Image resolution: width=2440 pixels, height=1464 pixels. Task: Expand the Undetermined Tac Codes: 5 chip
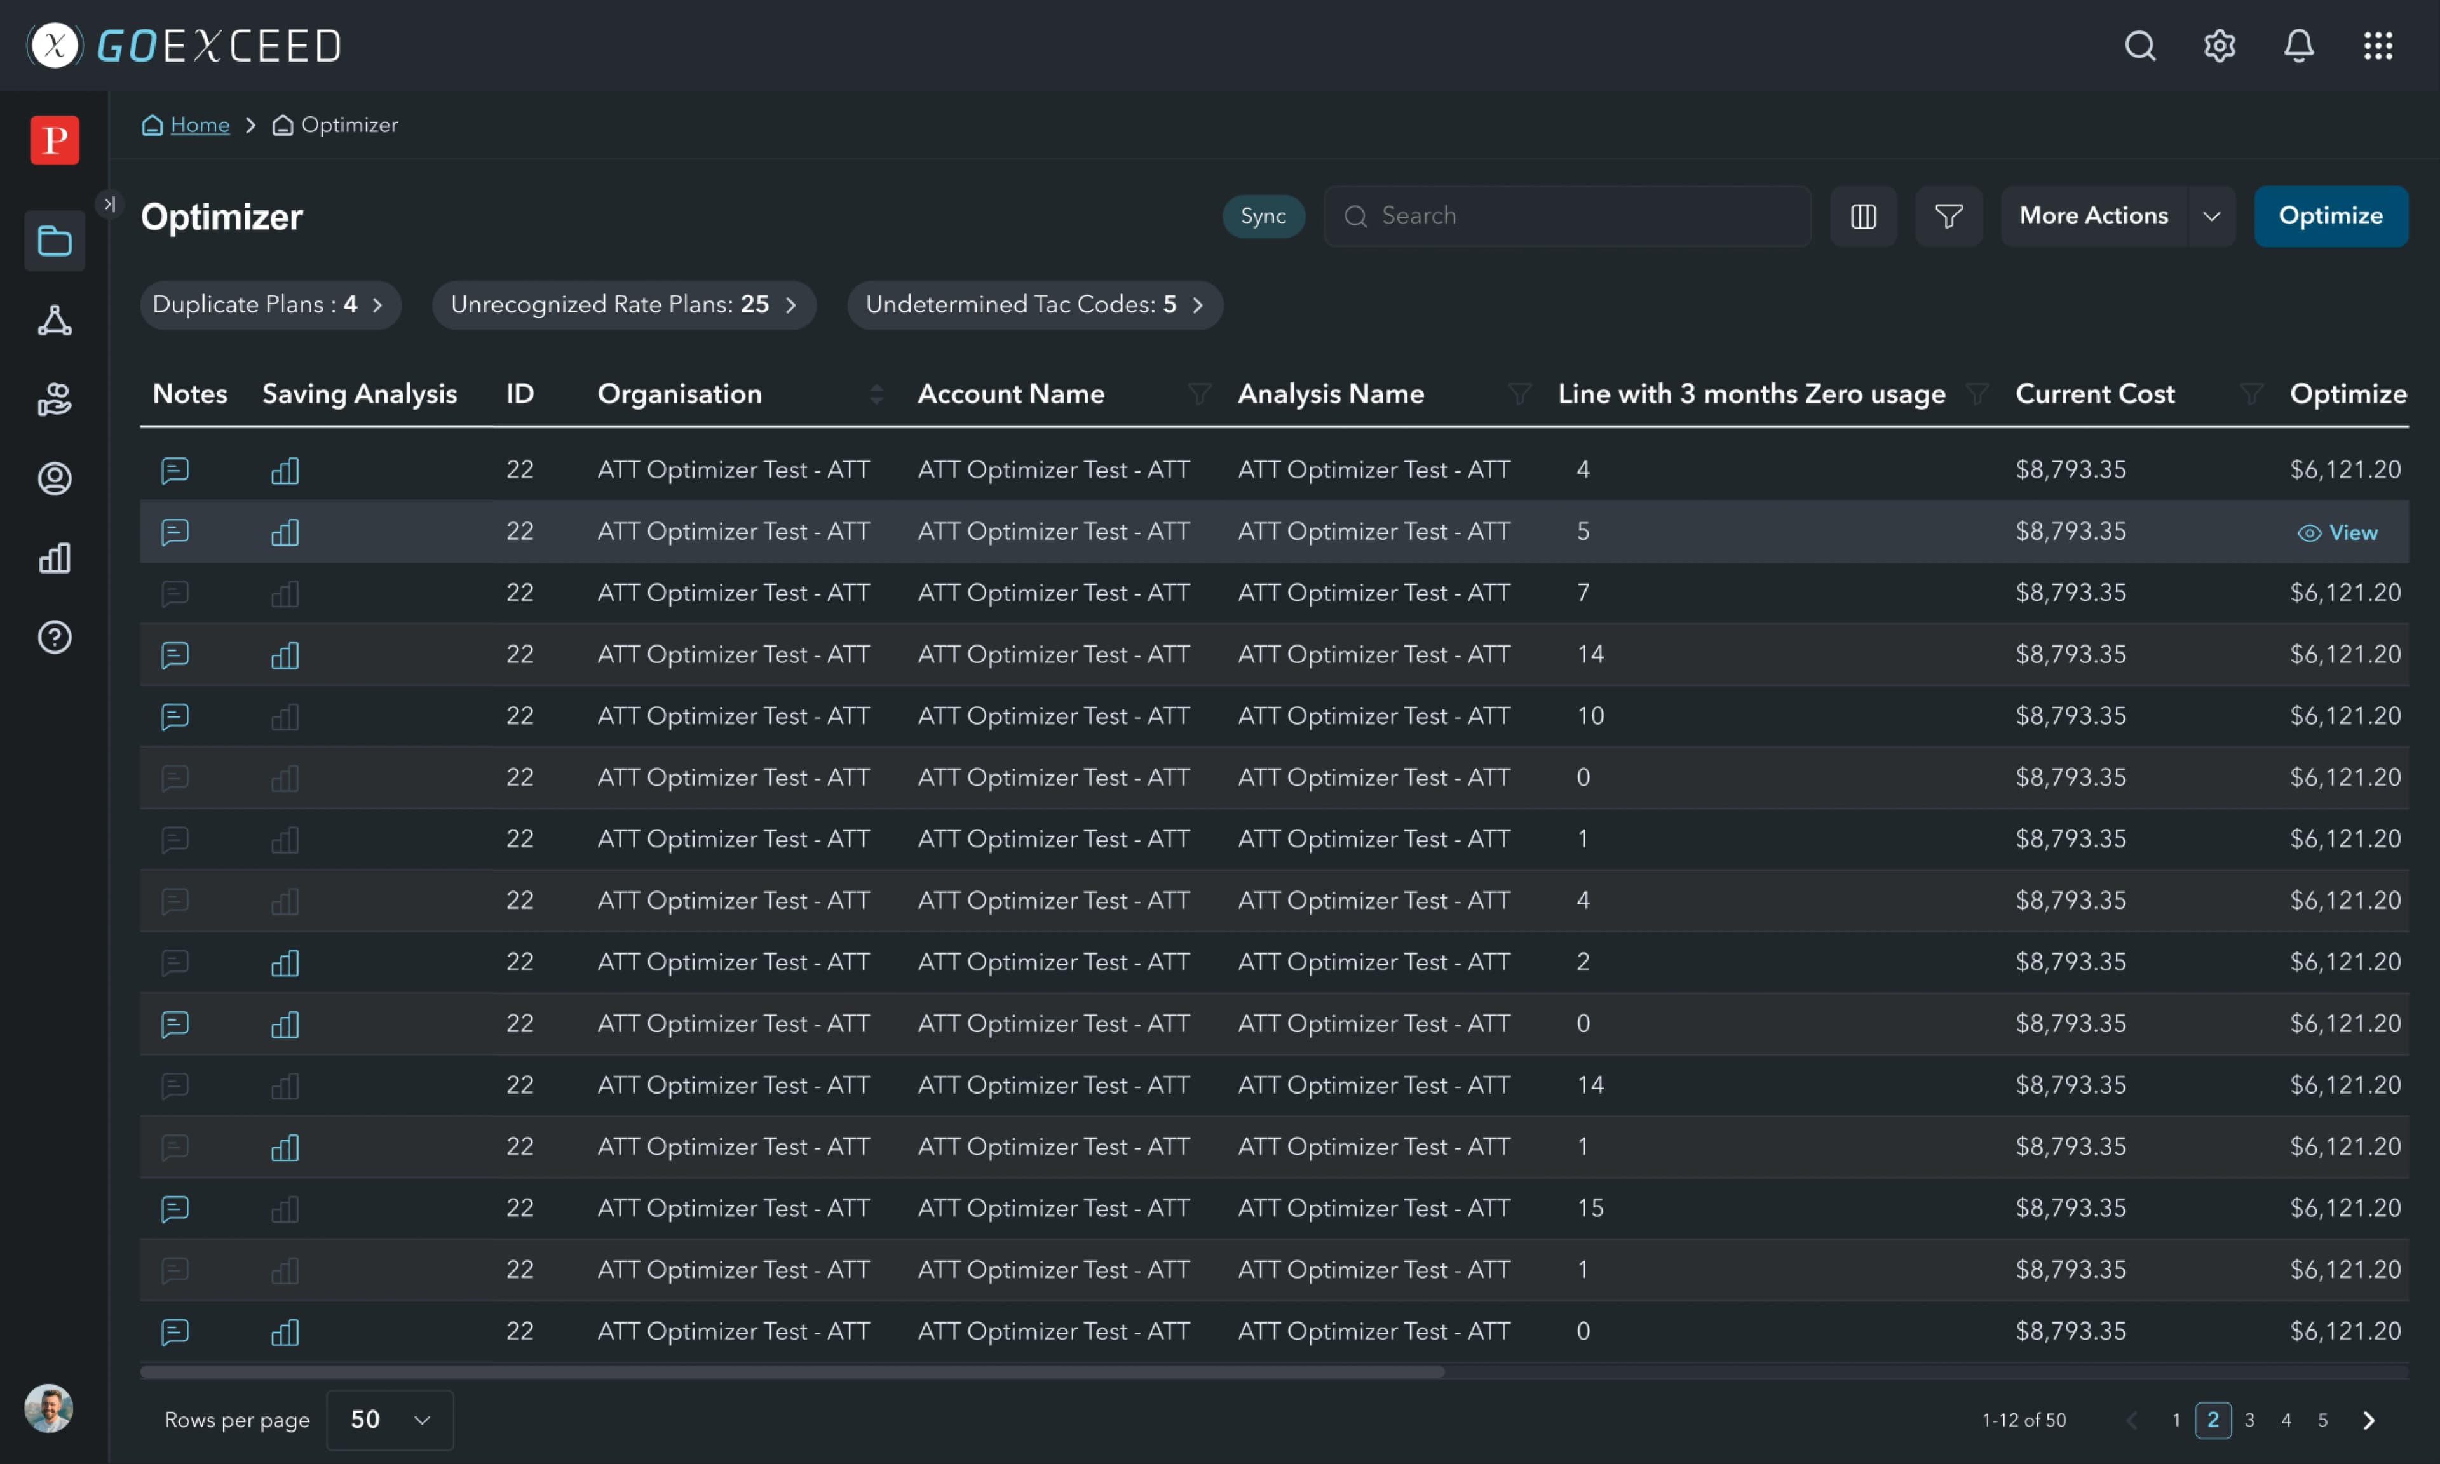tap(1035, 305)
